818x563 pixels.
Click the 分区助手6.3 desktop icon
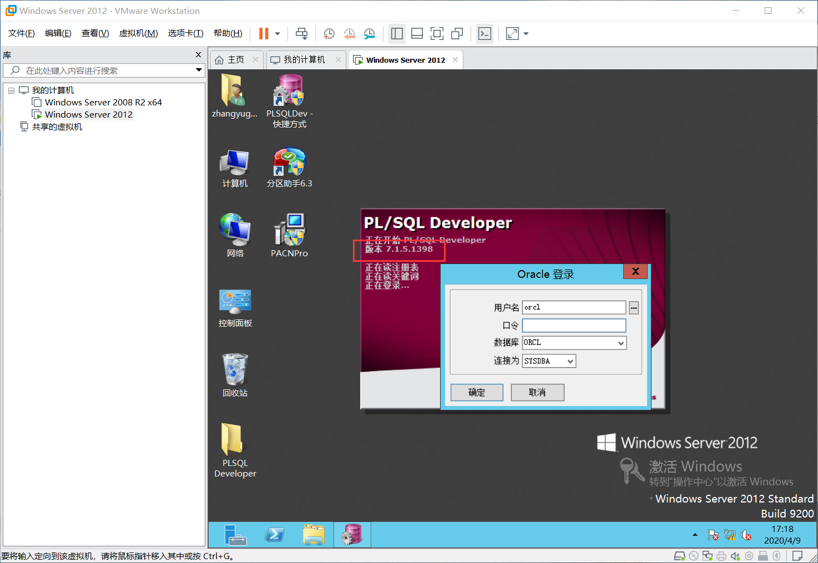pyautogui.click(x=289, y=168)
